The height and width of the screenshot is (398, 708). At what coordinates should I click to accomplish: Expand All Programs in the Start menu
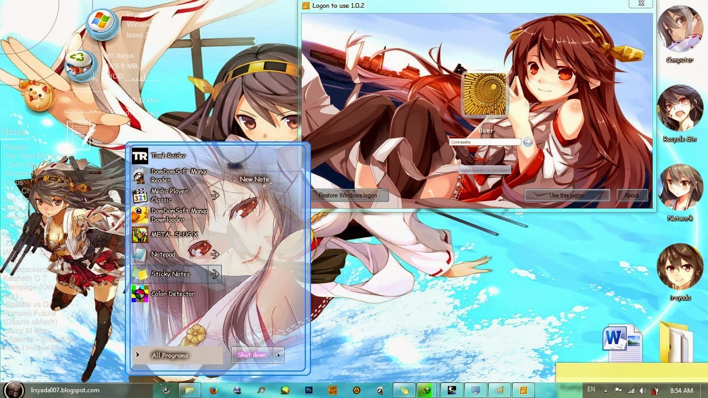[x=169, y=356]
